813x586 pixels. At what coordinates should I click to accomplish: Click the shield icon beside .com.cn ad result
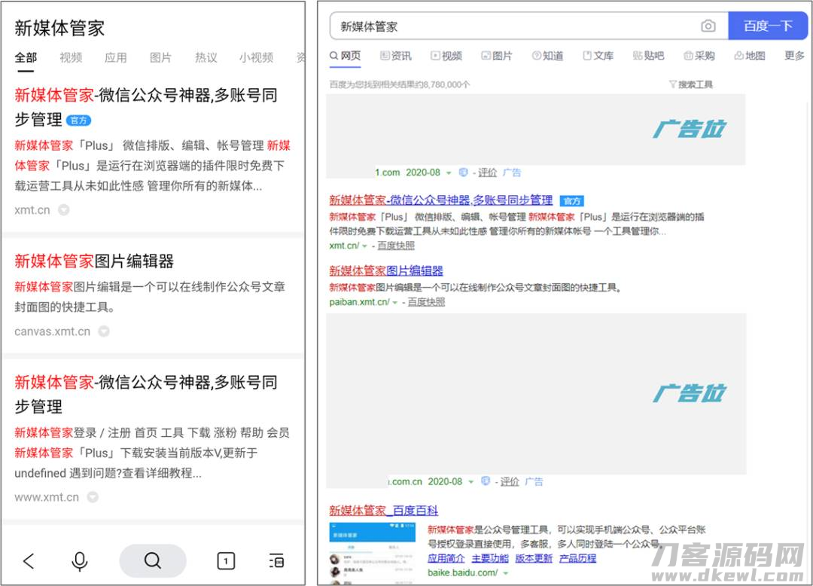(x=485, y=481)
